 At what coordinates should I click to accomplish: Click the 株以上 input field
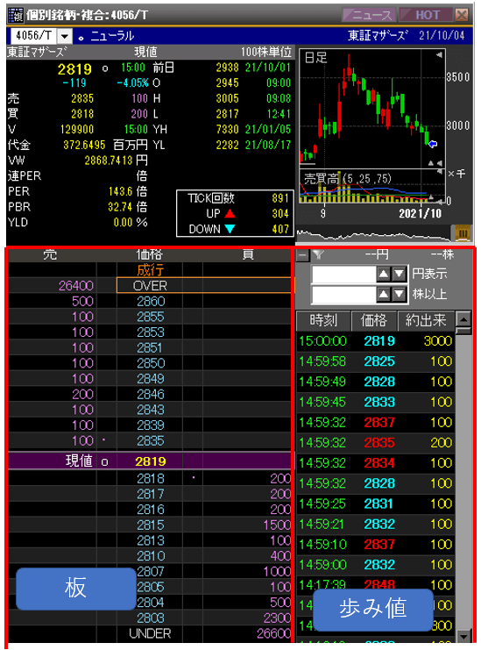(x=343, y=295)
